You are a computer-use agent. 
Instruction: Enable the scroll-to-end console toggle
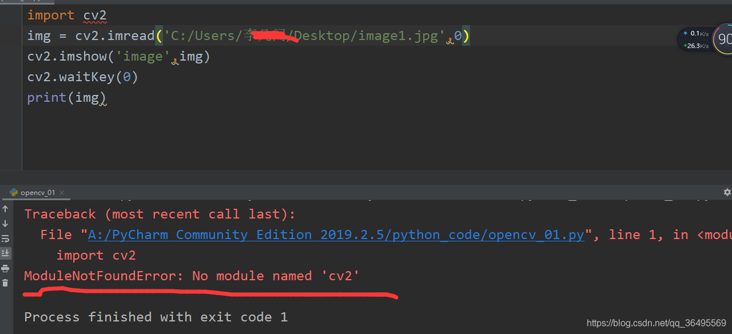pyautogui.click(x=6, y=252)
